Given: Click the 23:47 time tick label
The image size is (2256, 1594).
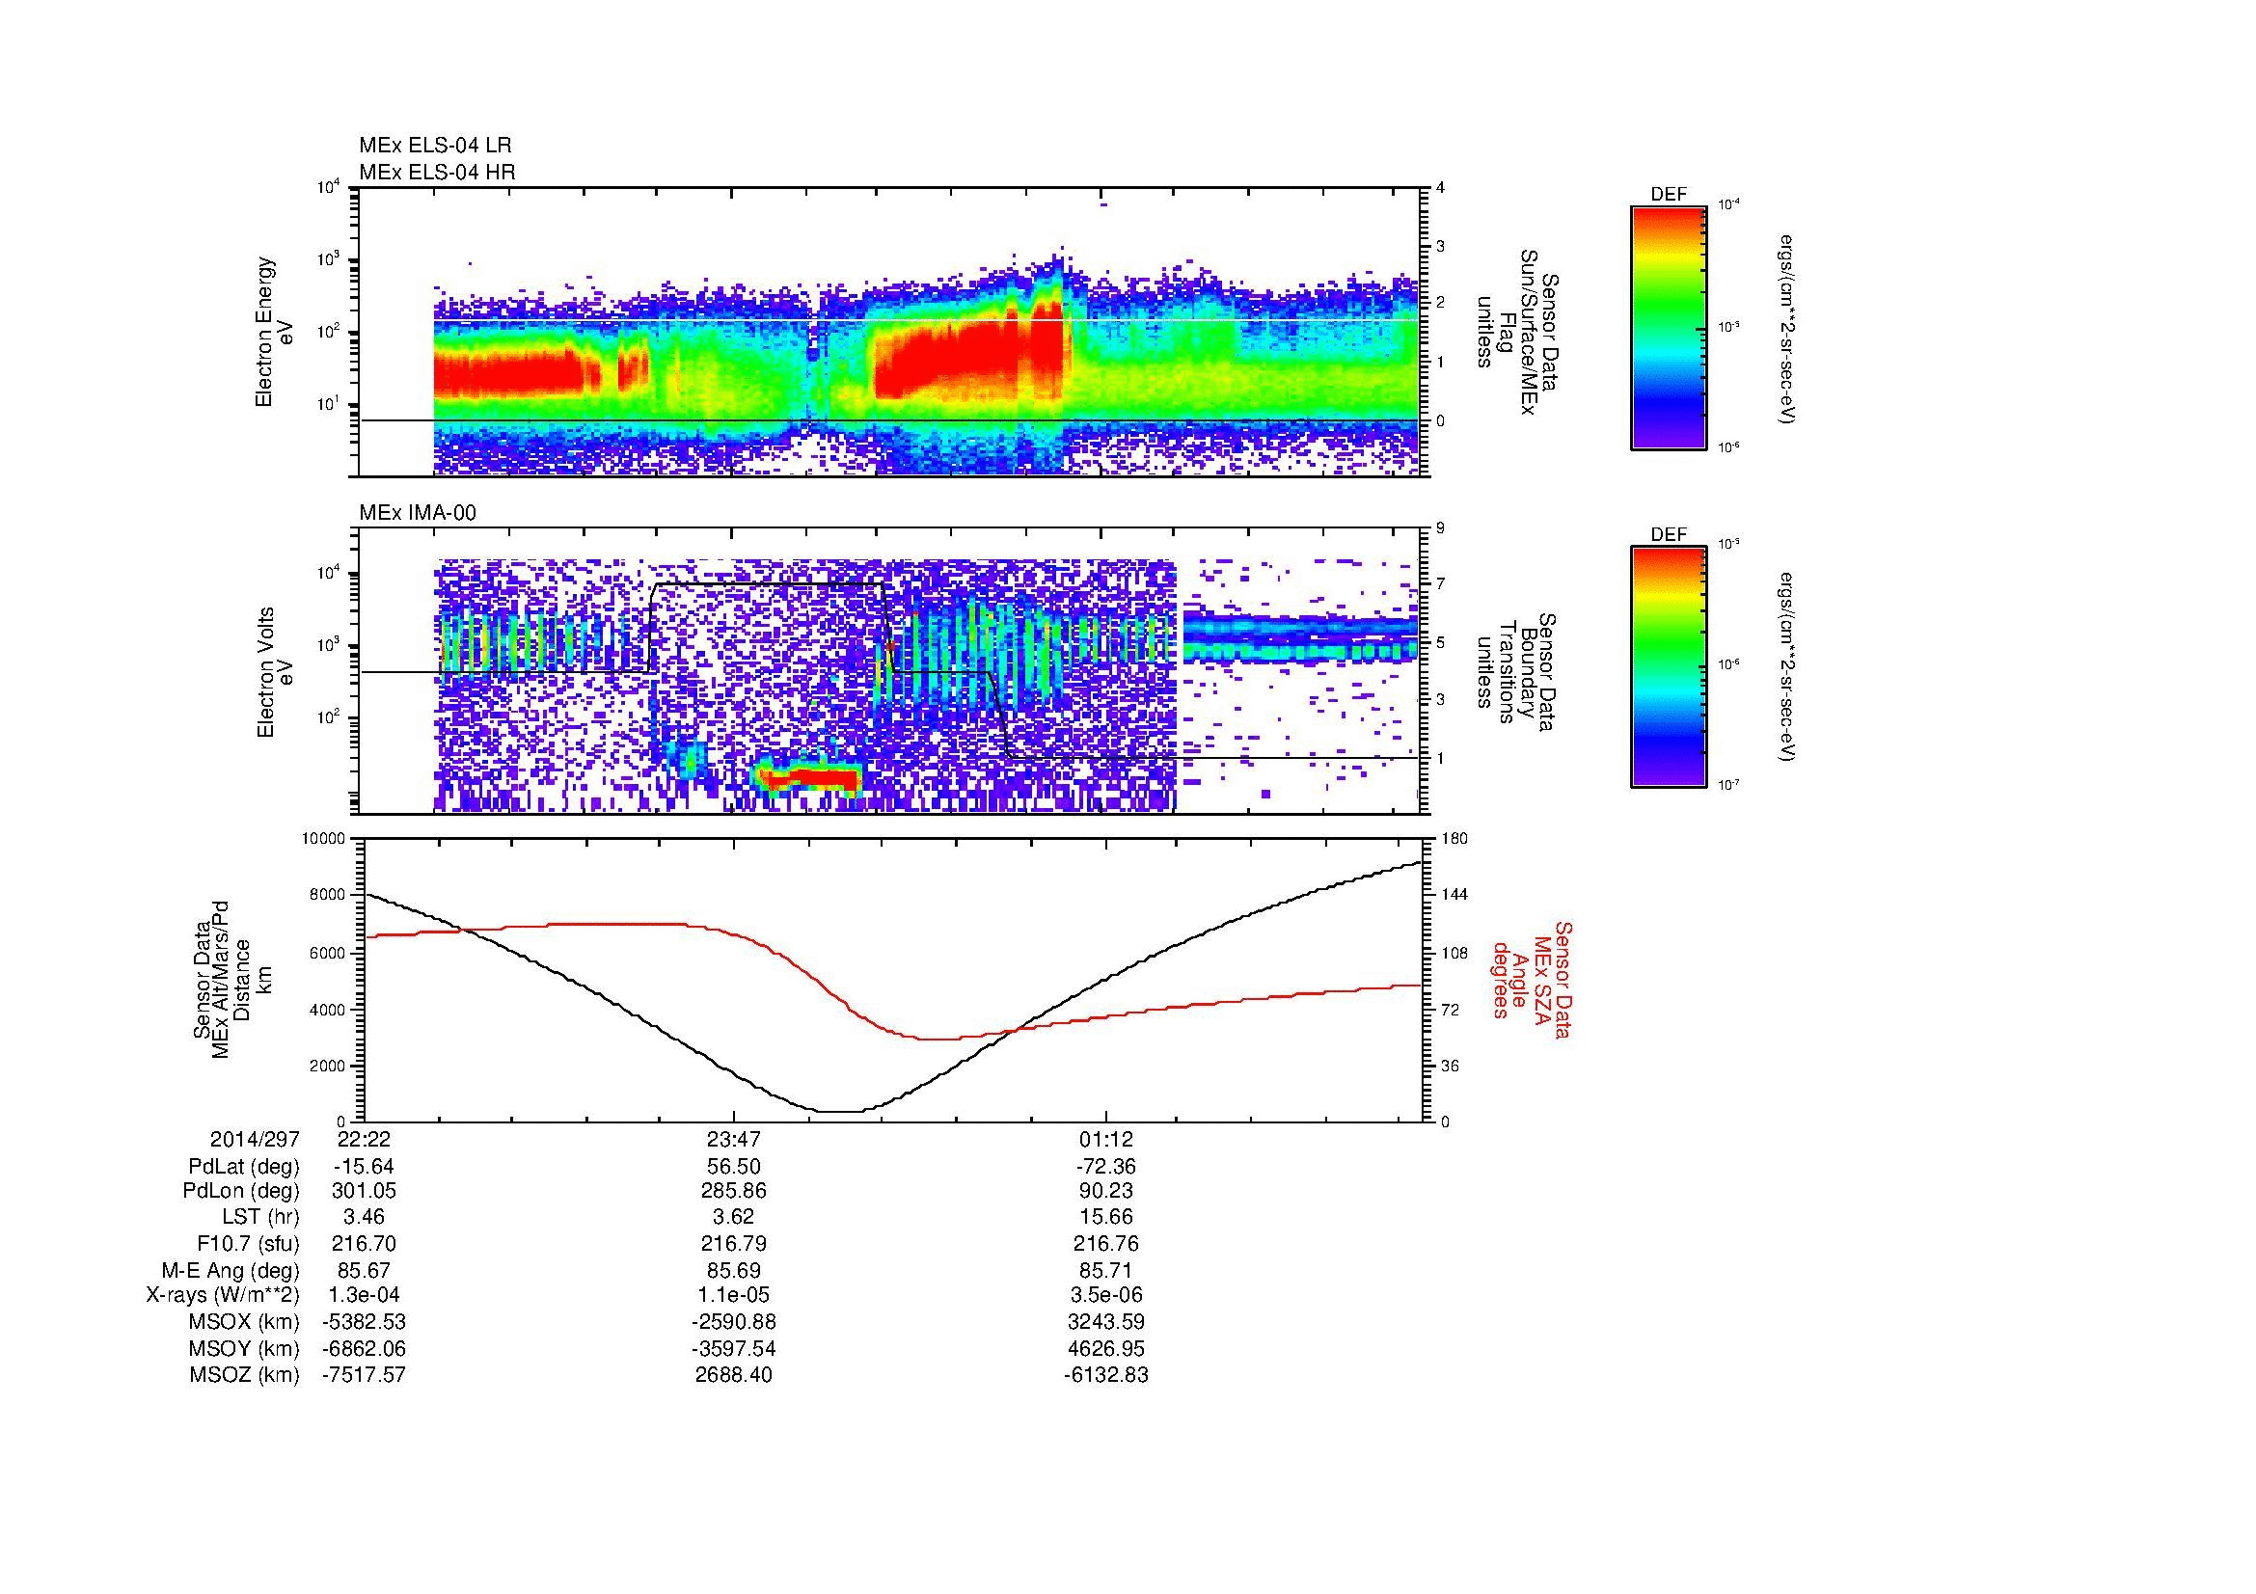Looking at the screenshot, I should pos(734,1139).
